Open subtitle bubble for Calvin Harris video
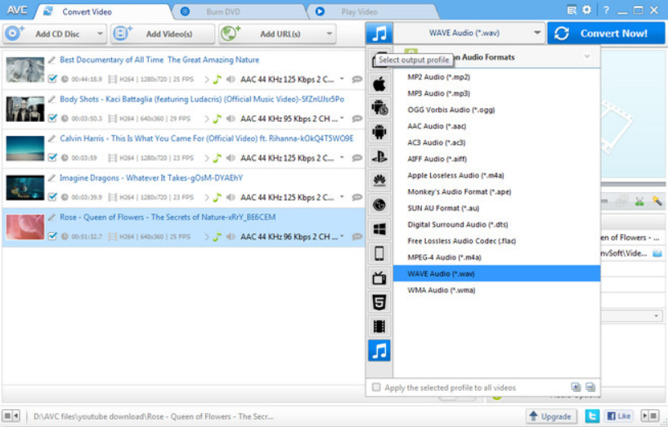 coord(357,158)
